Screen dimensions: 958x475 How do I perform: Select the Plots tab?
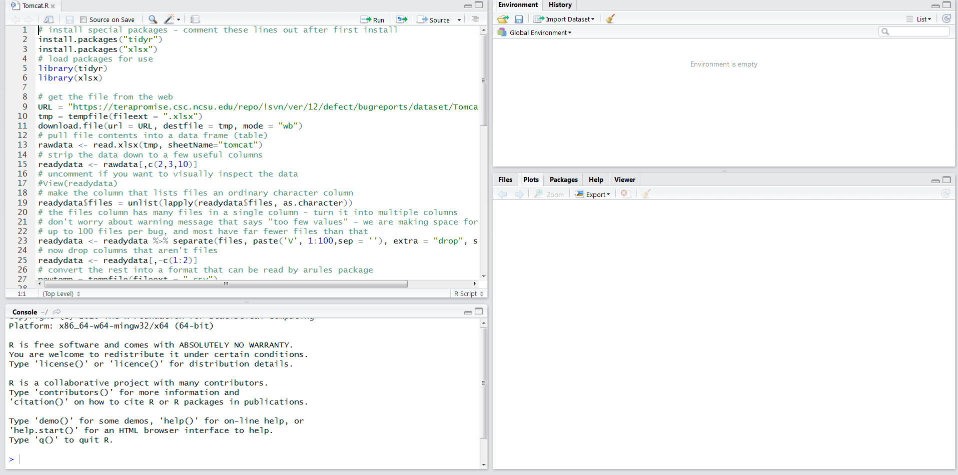[531, 179]
